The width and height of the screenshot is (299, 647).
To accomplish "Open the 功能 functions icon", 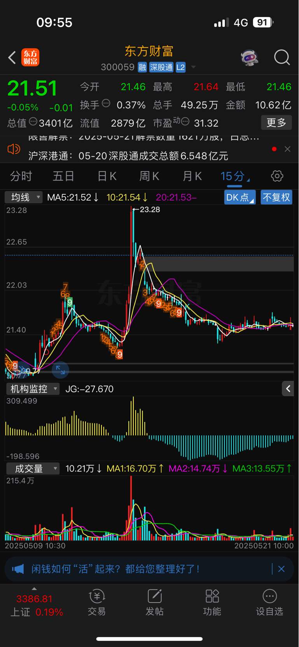I will pyautogui.click(x=212, y=602).
